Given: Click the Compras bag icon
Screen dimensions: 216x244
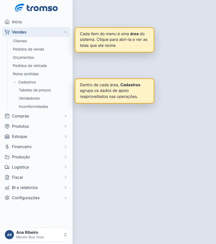Looking at the screenshot, I should (7, 116).
